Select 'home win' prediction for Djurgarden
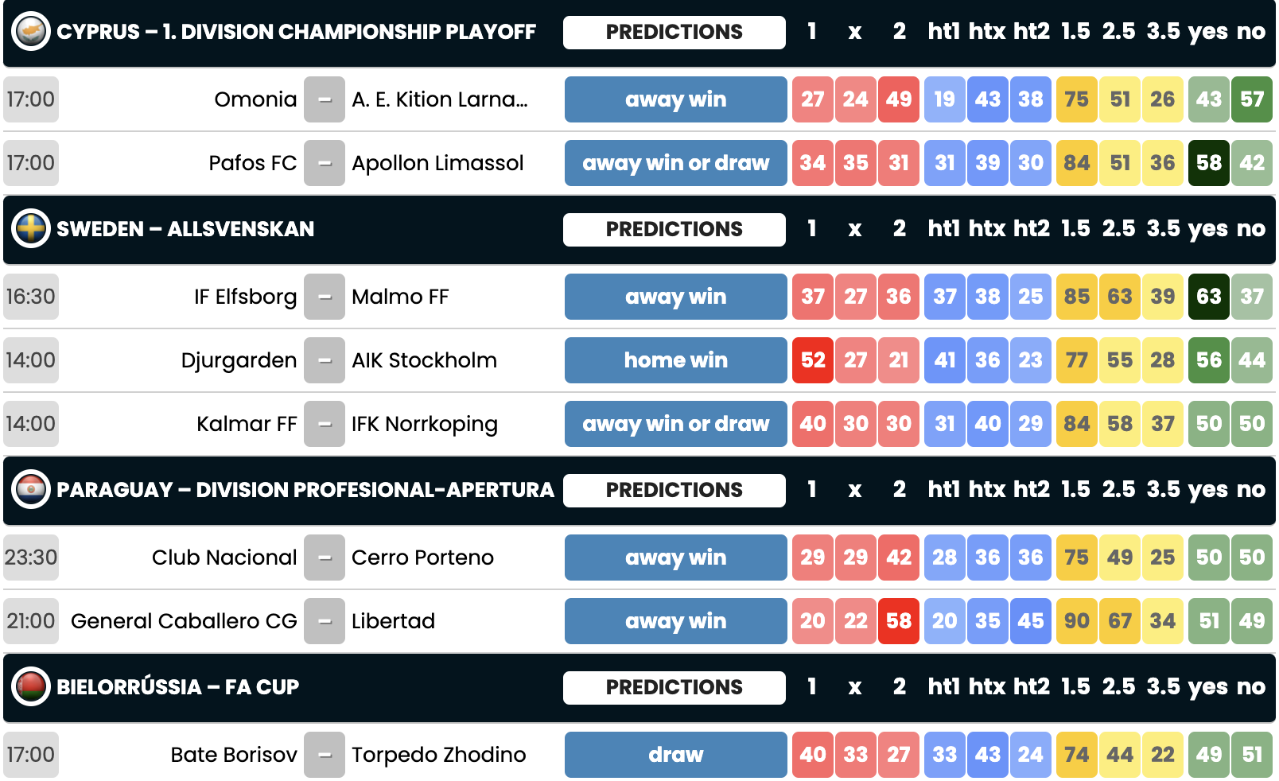The width and height of the screenshot is (1279, 781). 676,360
